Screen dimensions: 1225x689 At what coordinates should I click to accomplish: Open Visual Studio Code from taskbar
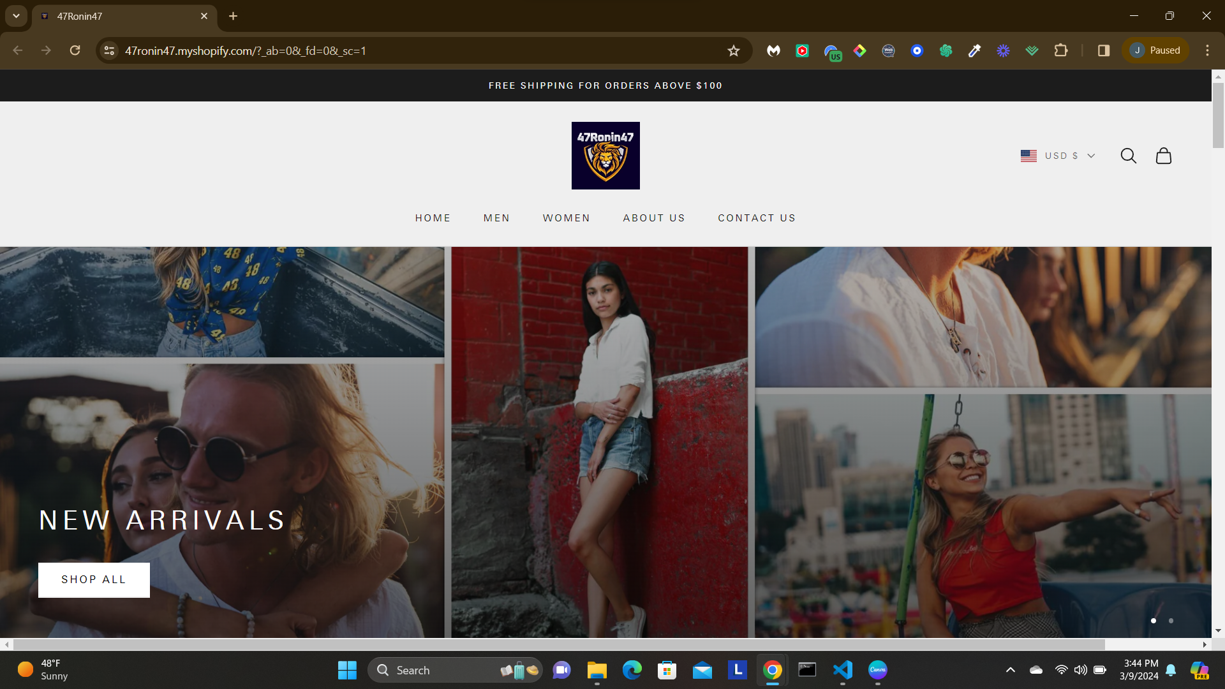pyautogui.click(x=842, y=670)
